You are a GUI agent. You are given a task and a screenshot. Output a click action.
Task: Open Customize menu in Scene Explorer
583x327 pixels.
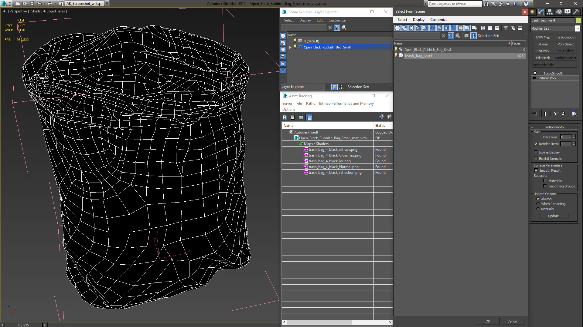(337, 20)
